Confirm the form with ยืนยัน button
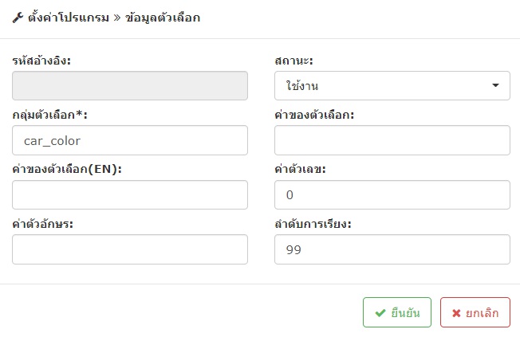The height and width of the screenshot is (337, 520). click(397, 312)
